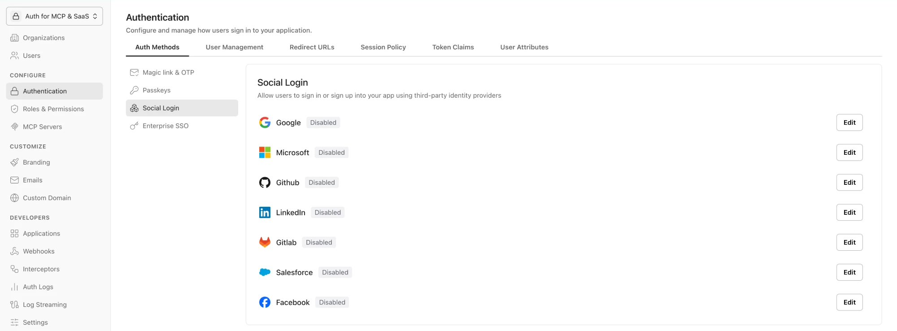Click the LinkedIn logo icon
The image size is (897, 331).
click(265, 213)
